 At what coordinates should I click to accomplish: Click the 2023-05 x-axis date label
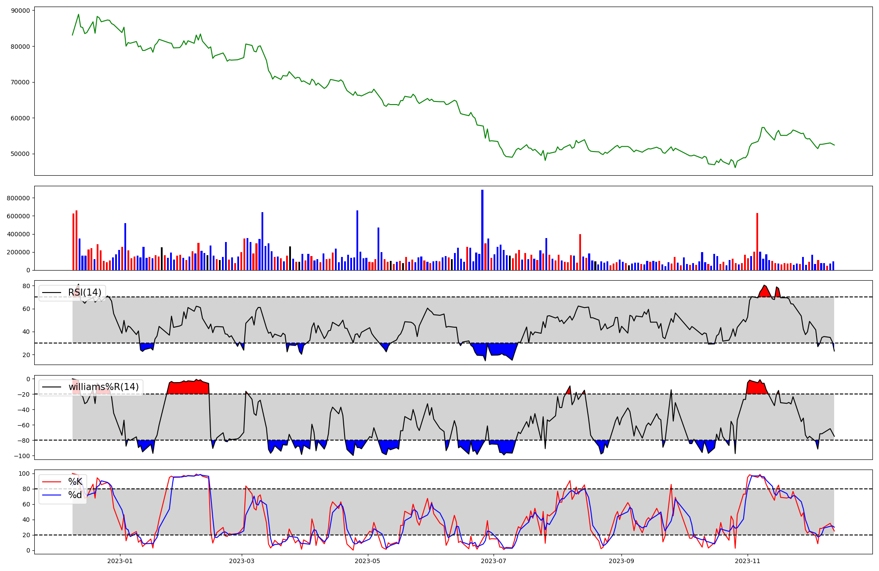(x=367, y=561)
